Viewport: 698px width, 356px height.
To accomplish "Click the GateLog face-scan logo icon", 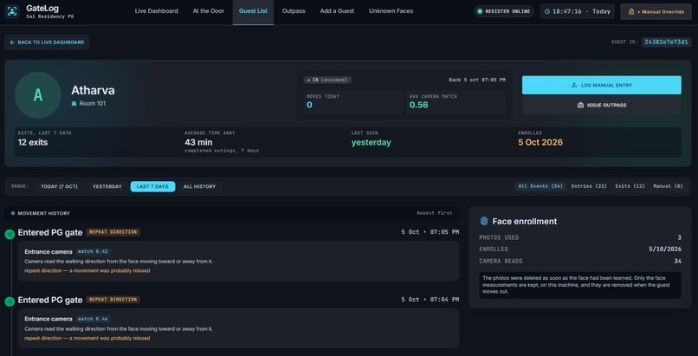I will pyautogui.click(x=12, y=11).
